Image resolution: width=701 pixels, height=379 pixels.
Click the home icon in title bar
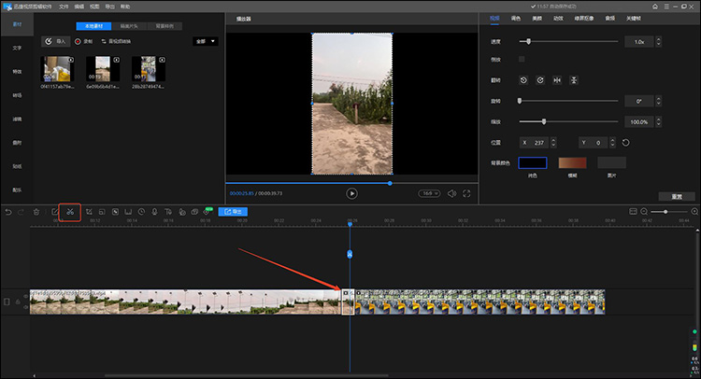tap(655, 7)
